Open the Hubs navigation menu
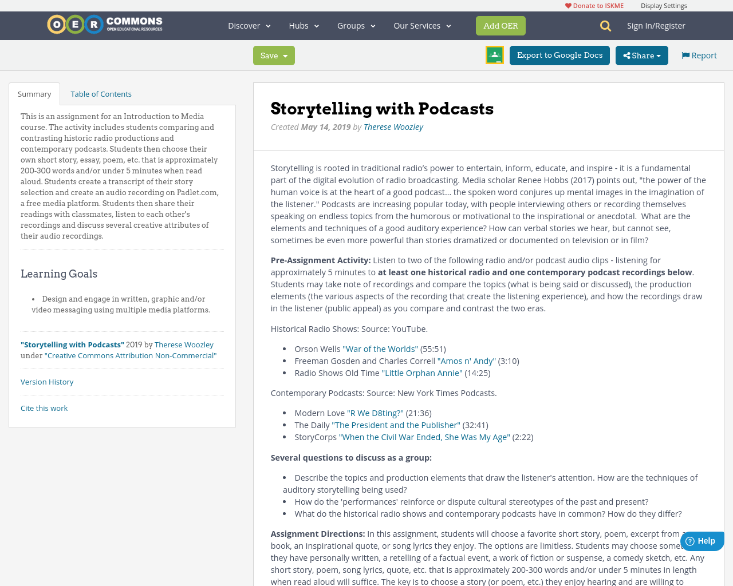The width and height of the screenshot is (733, 586). pos(304,25)
